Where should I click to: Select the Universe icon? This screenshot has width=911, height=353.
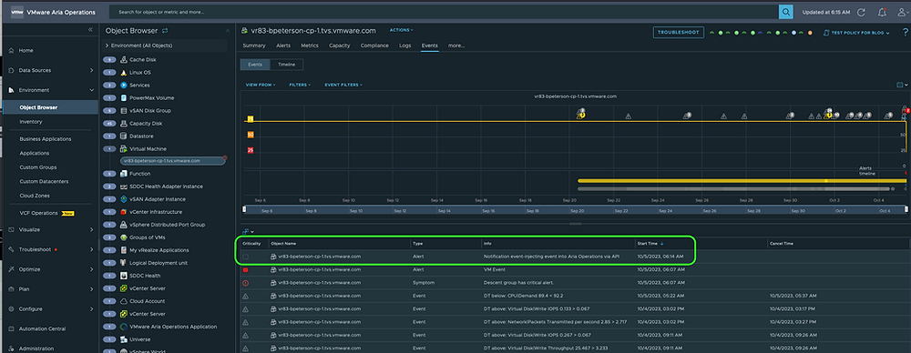click(124, 339)
